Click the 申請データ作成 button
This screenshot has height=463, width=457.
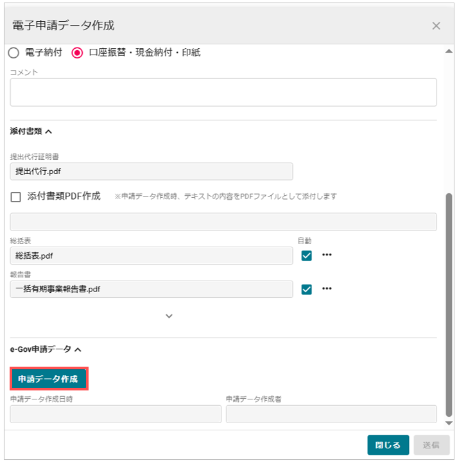click(49, 378)
